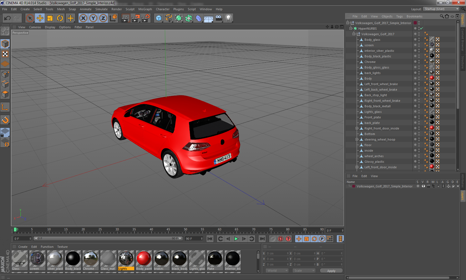Toggle Z axis lock
Screen dimensions: 466x280
point(103,18)
